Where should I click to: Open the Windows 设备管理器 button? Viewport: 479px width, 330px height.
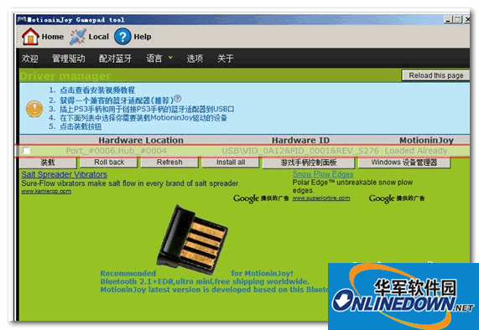click(x=404, y=162)
